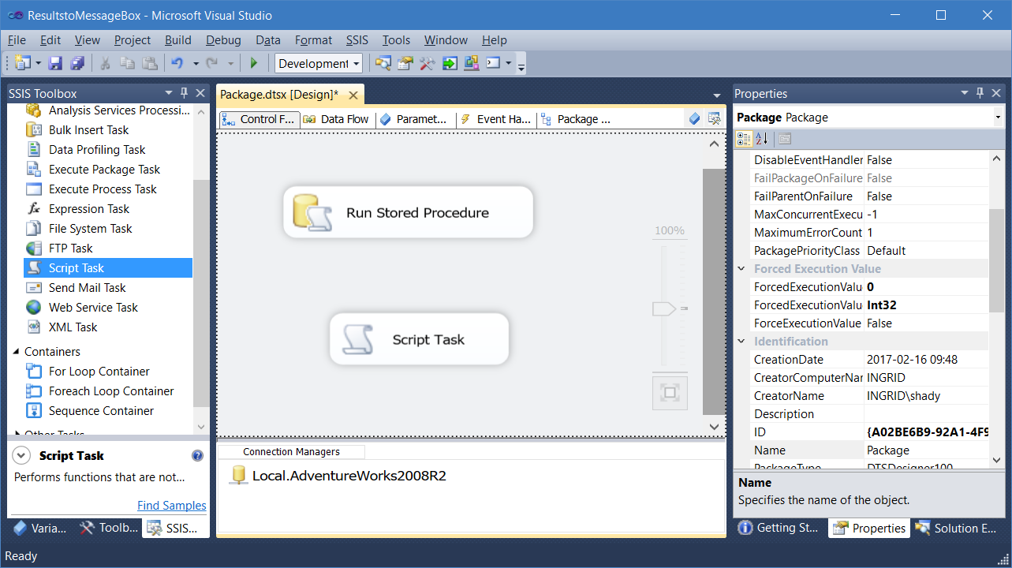Click the Find Samples link

pos(171,506)
